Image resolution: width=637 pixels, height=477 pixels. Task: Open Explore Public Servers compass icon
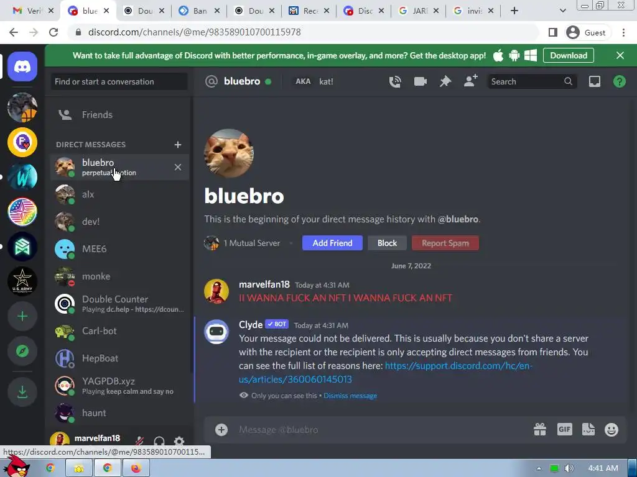[x=22, y=351]
